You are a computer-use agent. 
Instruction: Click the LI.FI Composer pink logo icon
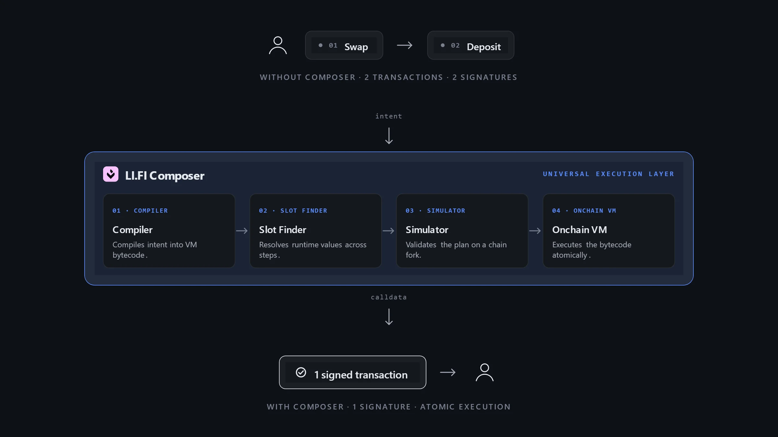tap(111, 174)
